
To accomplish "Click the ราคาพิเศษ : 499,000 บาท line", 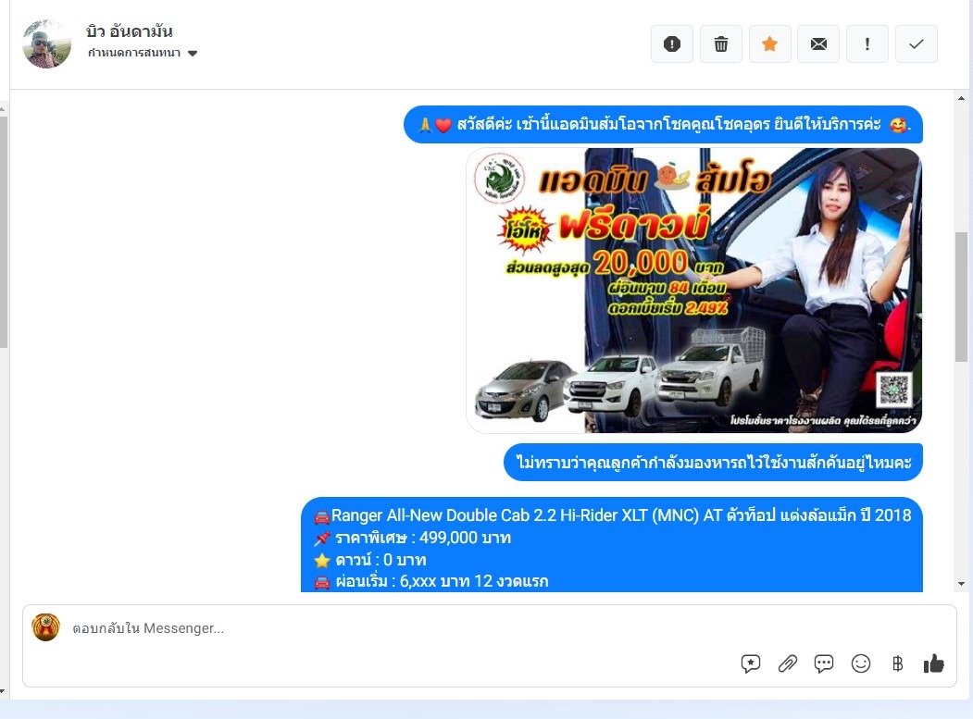I will pos(413,538).
